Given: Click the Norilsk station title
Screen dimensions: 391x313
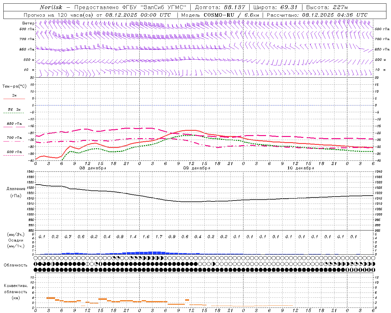Looking at the screenshot, I should coord(51,7).
